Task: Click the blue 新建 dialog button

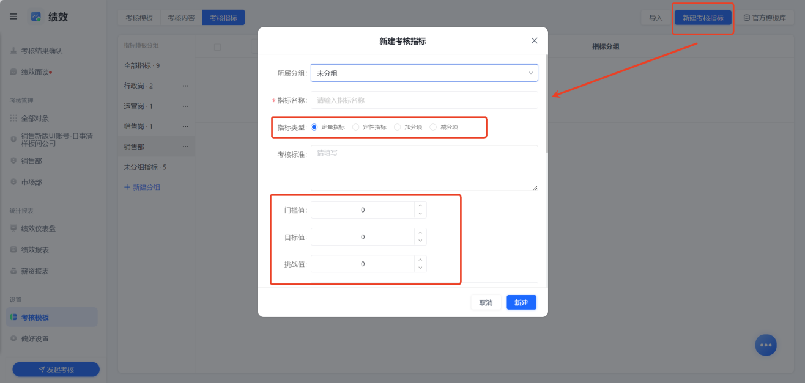Action: click(x=521, y=302)
